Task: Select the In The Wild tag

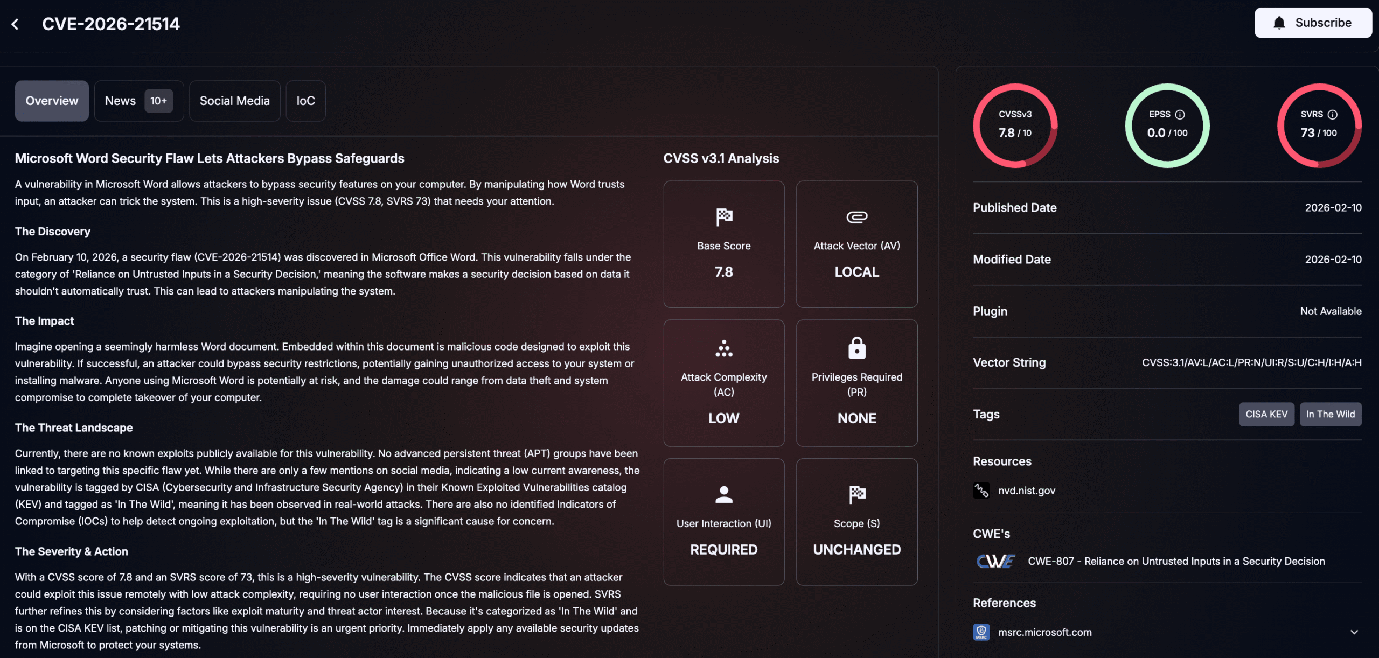Action: coord(1331,414)
